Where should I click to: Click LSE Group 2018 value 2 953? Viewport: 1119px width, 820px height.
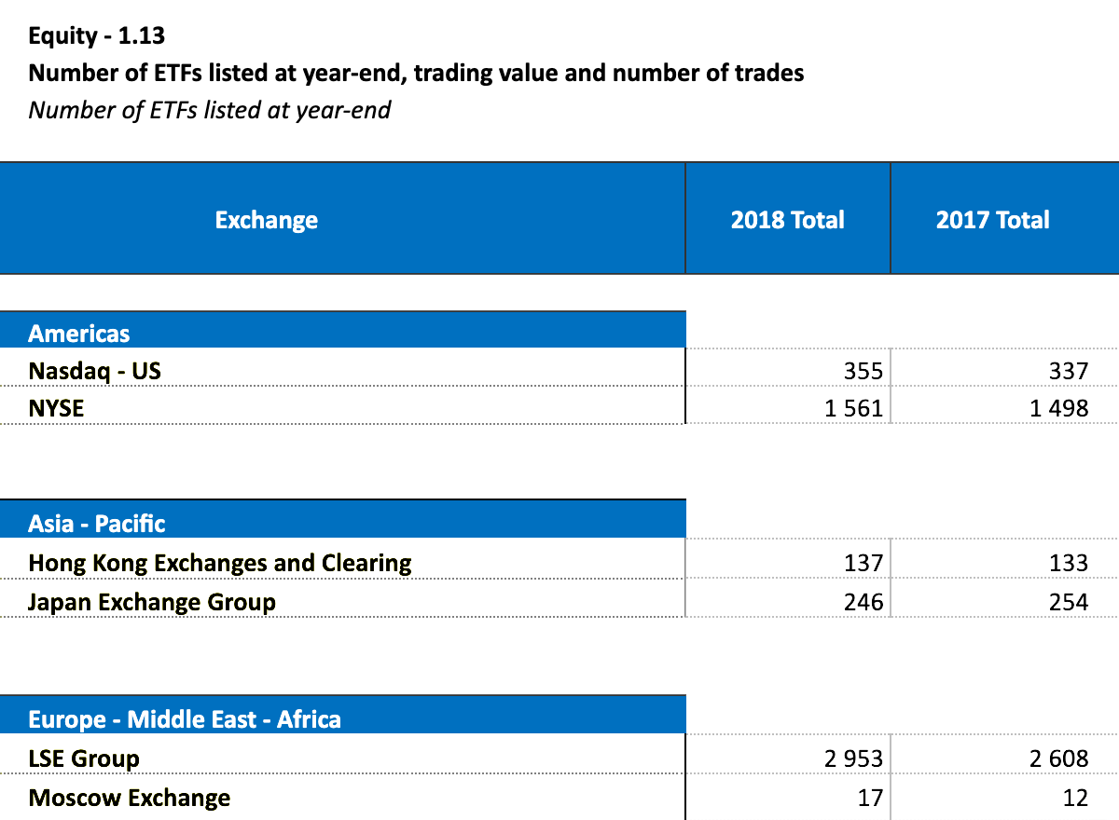click(x=853, y=758)
